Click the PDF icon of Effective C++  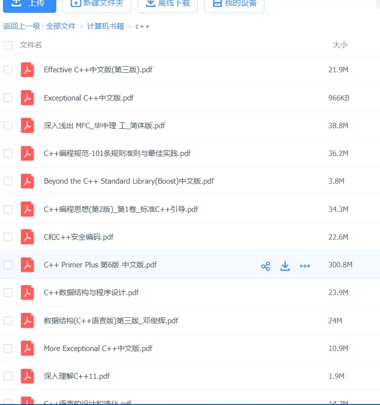[27, 70]
